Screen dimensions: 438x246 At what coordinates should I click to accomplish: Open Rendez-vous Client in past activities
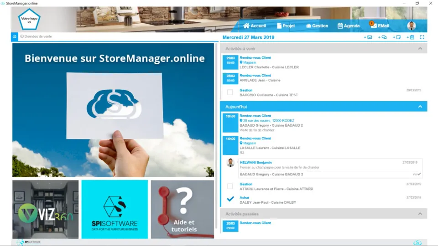[x=255, y=223]
